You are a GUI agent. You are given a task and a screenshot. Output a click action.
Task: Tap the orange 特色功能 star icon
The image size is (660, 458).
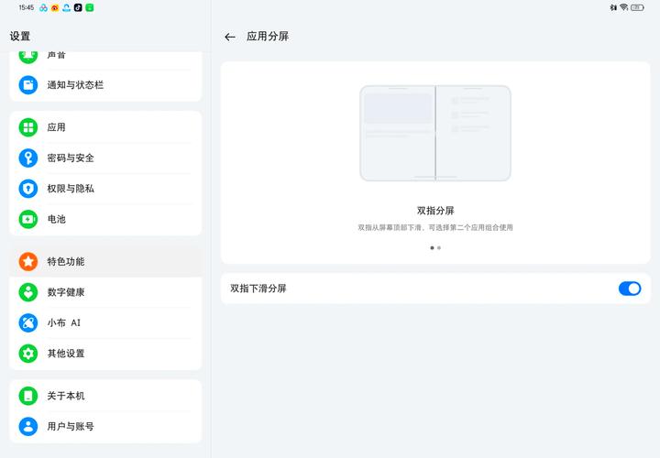[x=28, y=262]
